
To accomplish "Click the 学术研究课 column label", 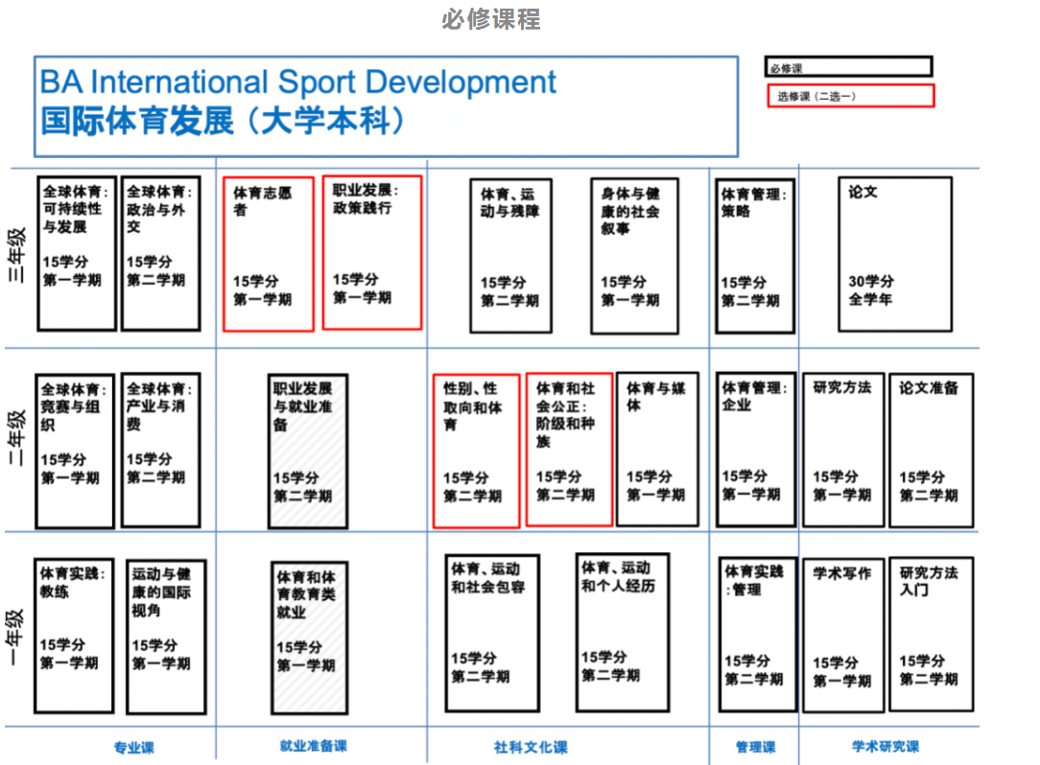I will (885, 747).
